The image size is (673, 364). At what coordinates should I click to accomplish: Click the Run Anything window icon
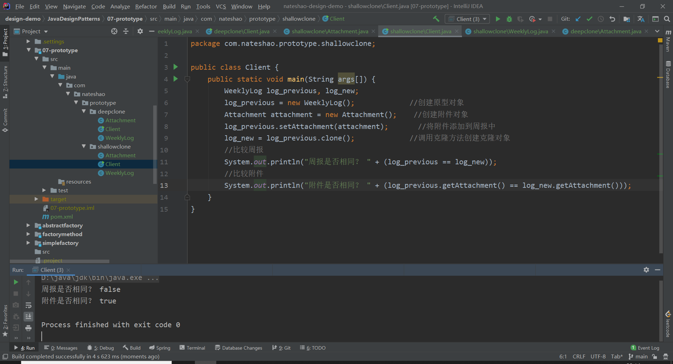tap(656, 19)
